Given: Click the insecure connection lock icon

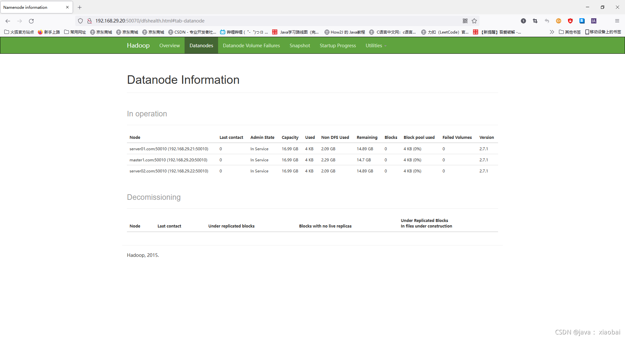Looking at the screenshot, I should click(x=89, y=21).
